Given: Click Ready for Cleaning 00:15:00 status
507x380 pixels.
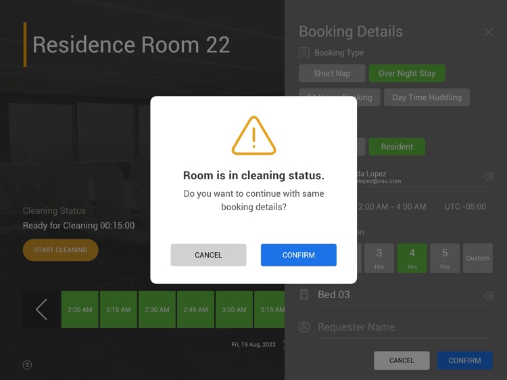Looking at the screenshot, I should pos(78,225).
